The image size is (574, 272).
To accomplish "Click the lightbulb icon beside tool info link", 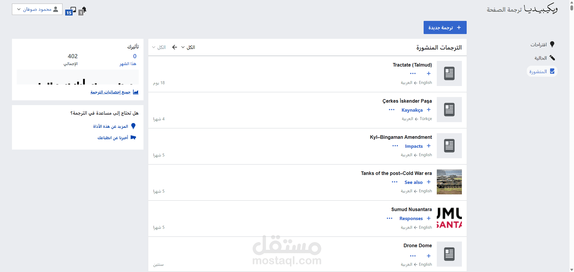I will pyautogui.click(x=133, y=126).
